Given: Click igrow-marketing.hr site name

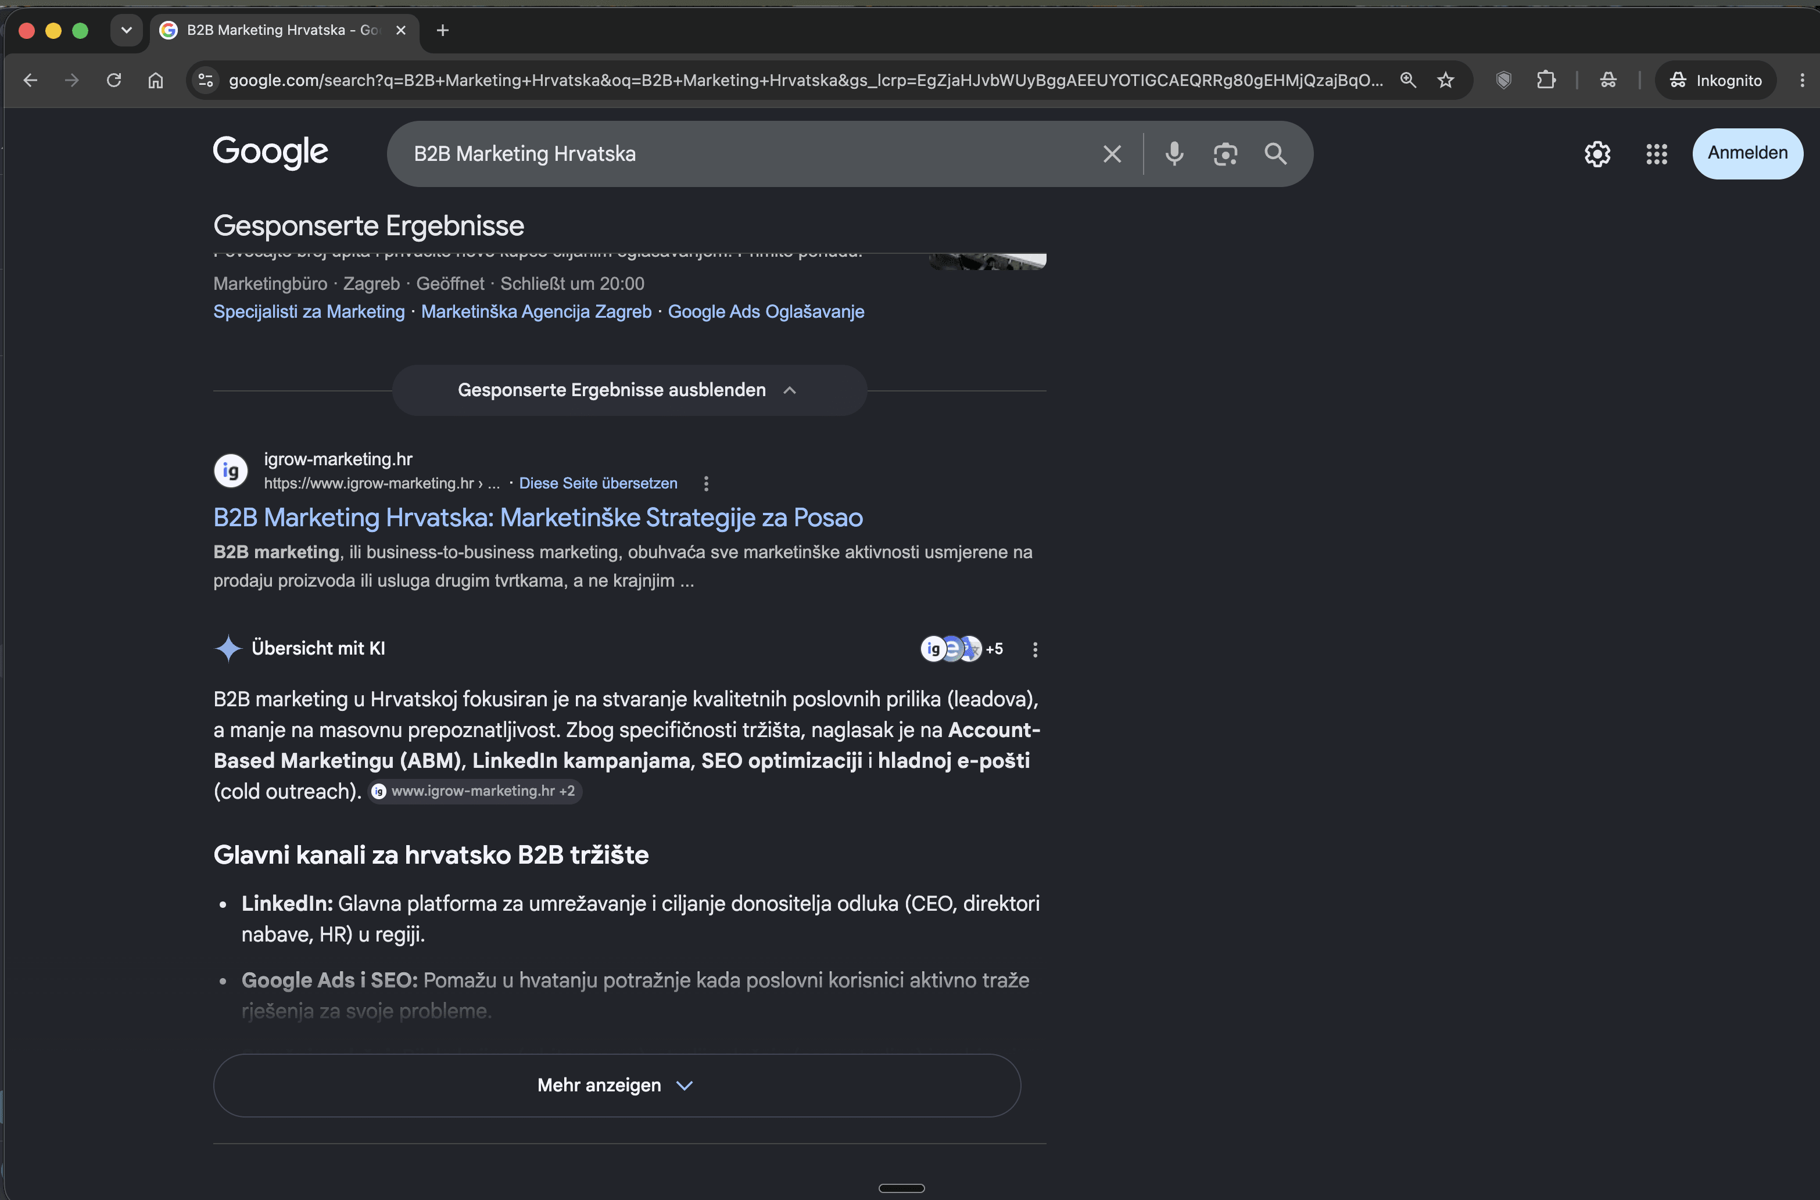Looking at the screenshot, I should click(338, 459).
